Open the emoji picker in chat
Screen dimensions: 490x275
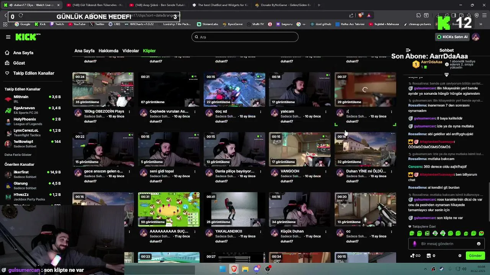479,244
